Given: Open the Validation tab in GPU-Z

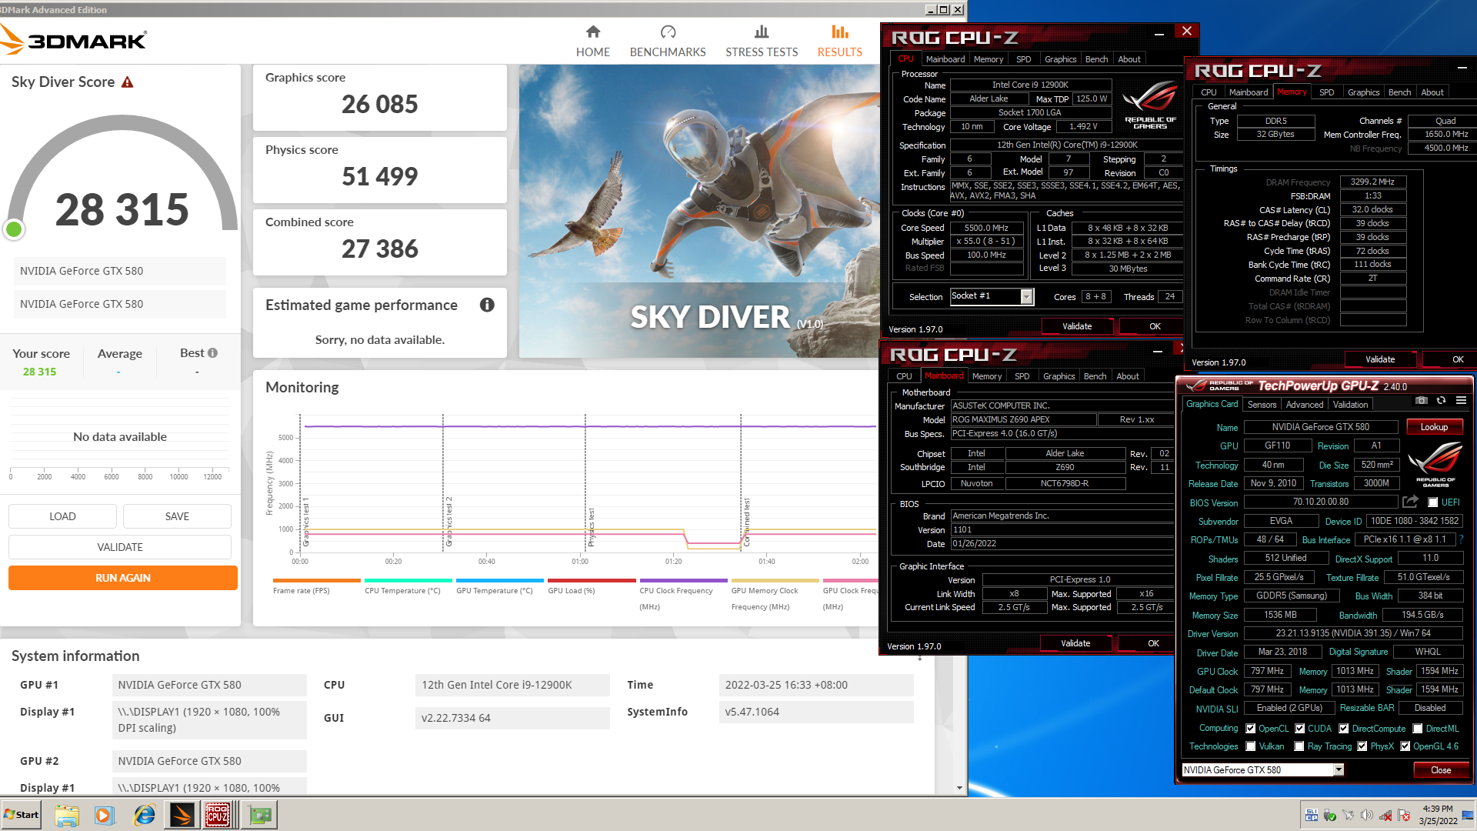Looking at the screenshot, I should (x=1351, y=405).
